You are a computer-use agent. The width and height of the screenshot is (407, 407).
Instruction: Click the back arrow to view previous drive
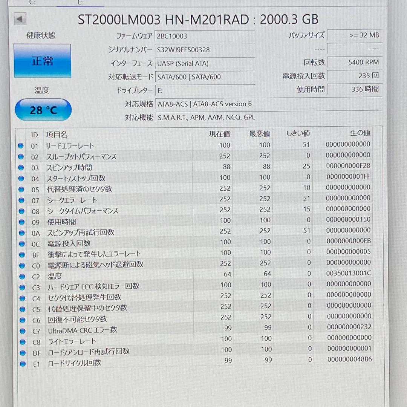[20, 18]
